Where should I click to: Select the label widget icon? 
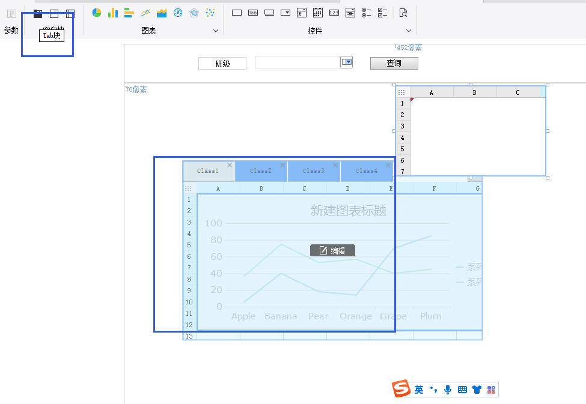coord(253,13)
